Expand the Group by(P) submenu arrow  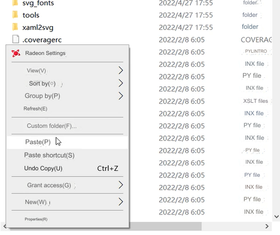point(121,96)
